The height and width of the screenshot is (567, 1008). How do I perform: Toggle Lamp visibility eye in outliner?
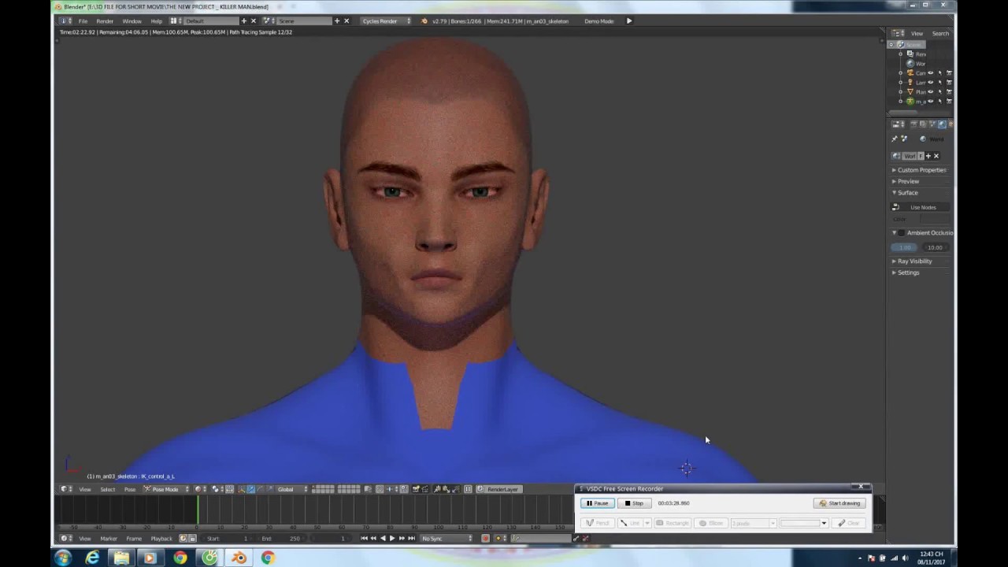pyautogui.click(x=930, y=83)
